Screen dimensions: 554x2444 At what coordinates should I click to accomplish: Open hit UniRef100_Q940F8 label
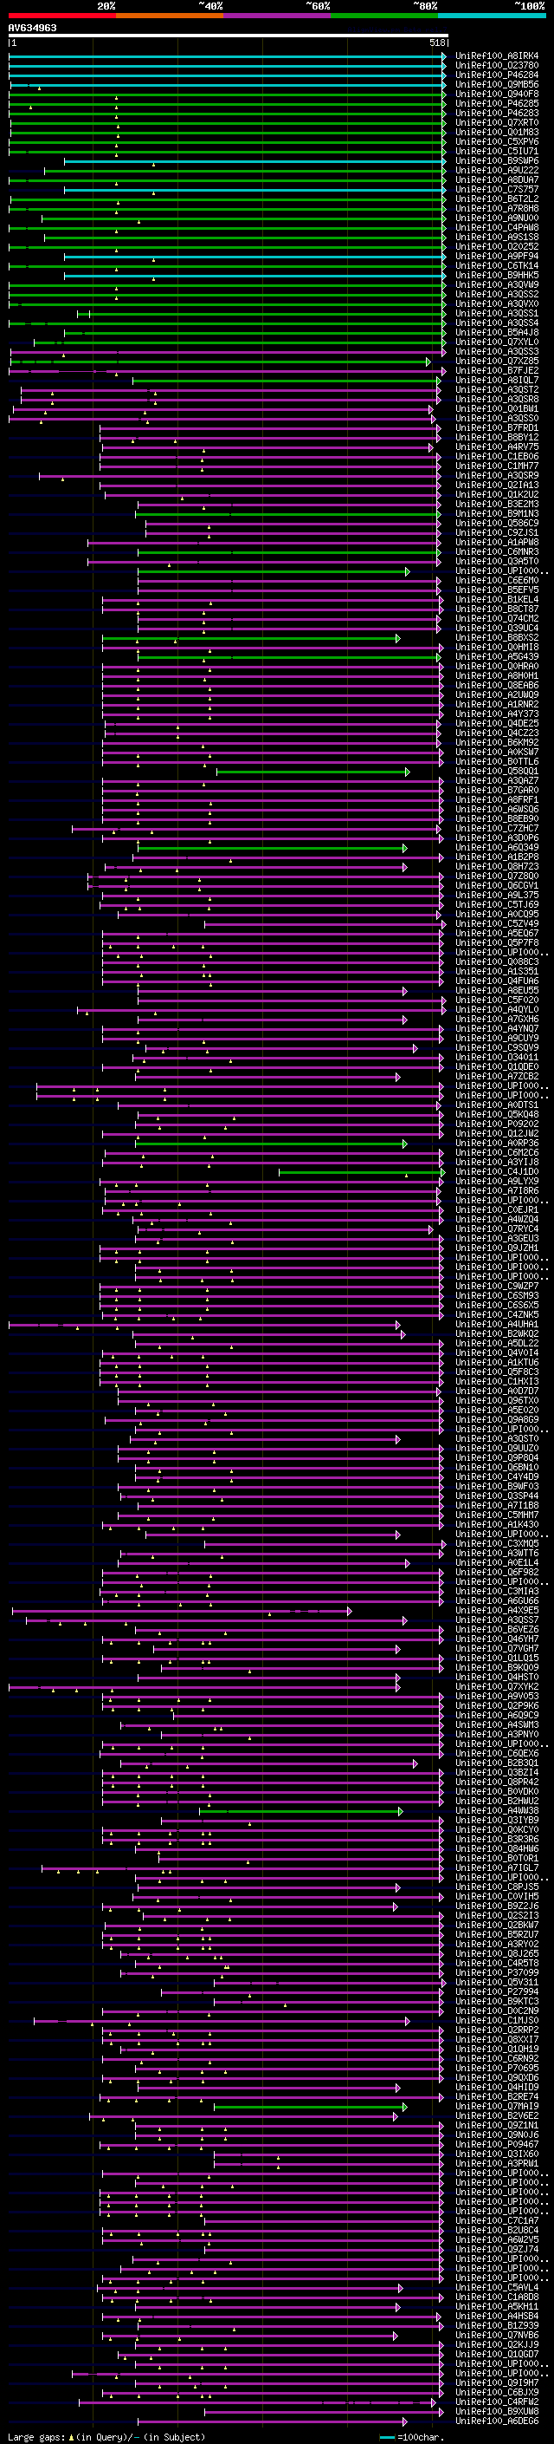point(497,94)
